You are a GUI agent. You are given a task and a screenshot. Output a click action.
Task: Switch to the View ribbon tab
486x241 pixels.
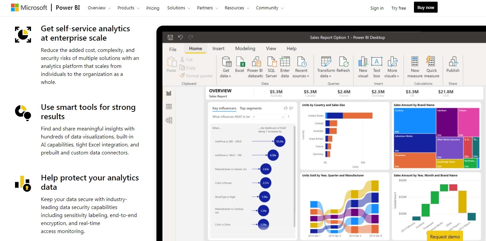271,49
